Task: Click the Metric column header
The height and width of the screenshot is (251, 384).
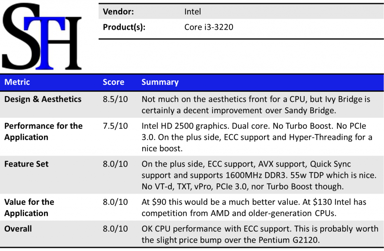Action: pyautogui.click(x=17, y=82)
